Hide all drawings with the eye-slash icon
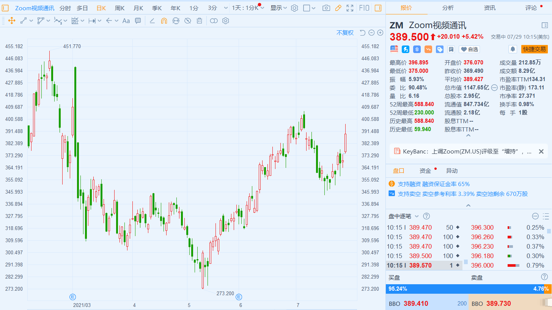Image resolution: width=552 pixels, height=310 pixels. [187, 21]
